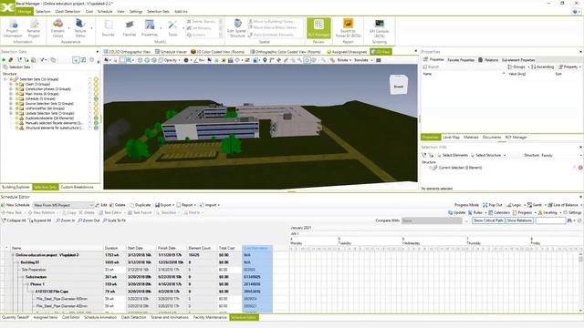Viewport: 584px width, 328px height.
Task: Open the Families ribbon tool
Action: pos(130,28)
